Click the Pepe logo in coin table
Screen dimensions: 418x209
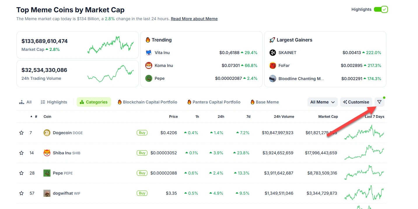pyautogui.click(x=47, y=173)
